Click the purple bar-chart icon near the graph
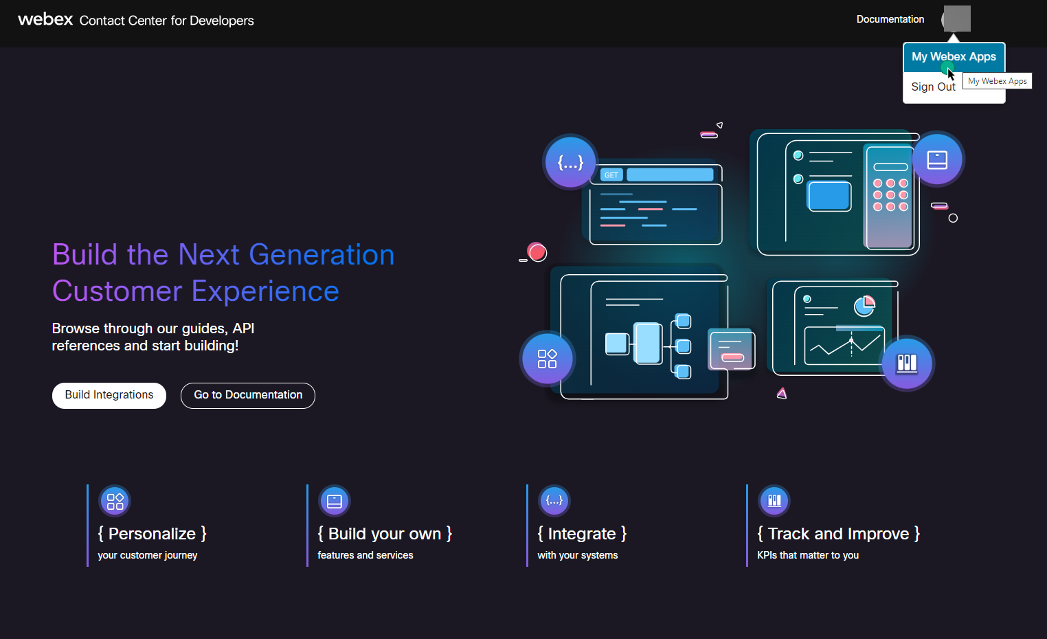 click(907, 363)
